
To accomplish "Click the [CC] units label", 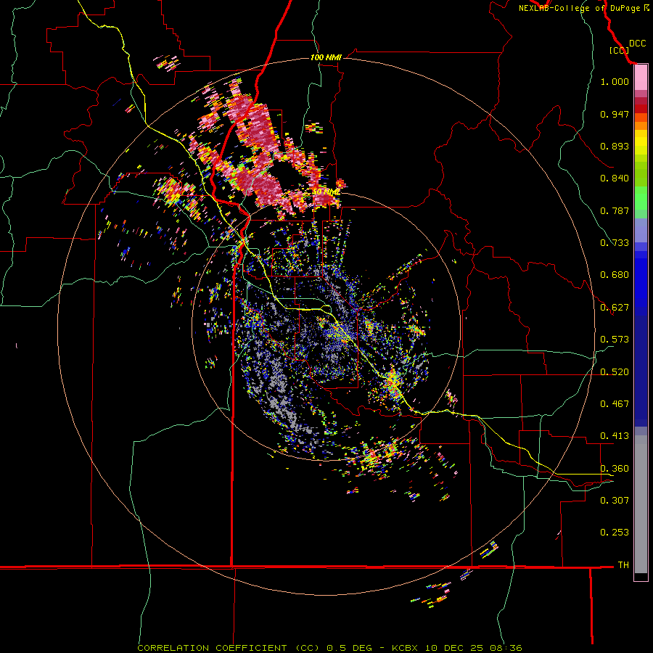I will (619, 50).
